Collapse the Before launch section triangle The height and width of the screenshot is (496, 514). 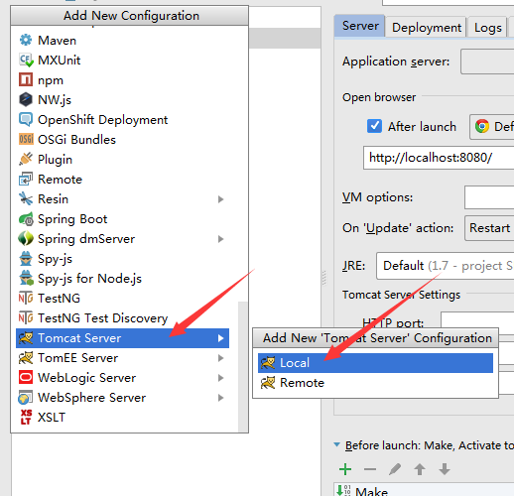pos(337,444)
